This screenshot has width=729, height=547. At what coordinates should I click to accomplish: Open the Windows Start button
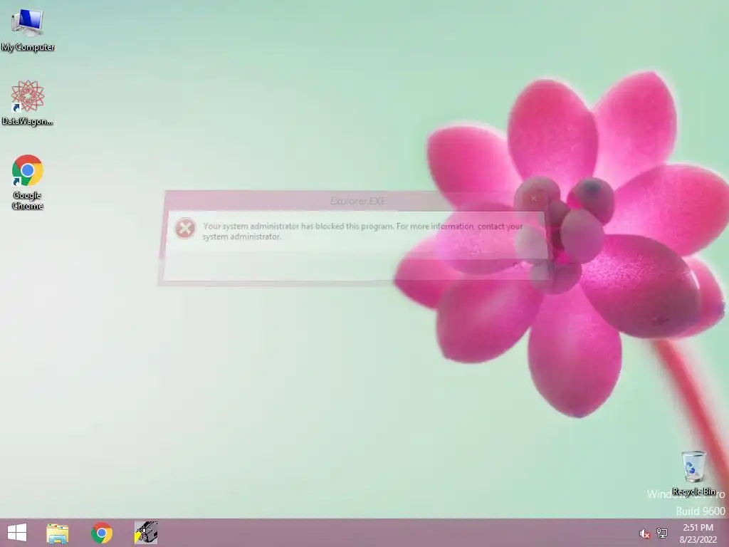pos(17,533)
